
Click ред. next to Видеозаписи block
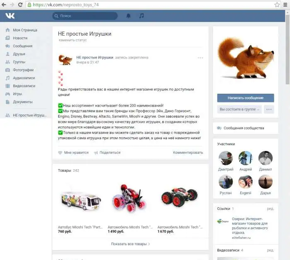(270, 250)
